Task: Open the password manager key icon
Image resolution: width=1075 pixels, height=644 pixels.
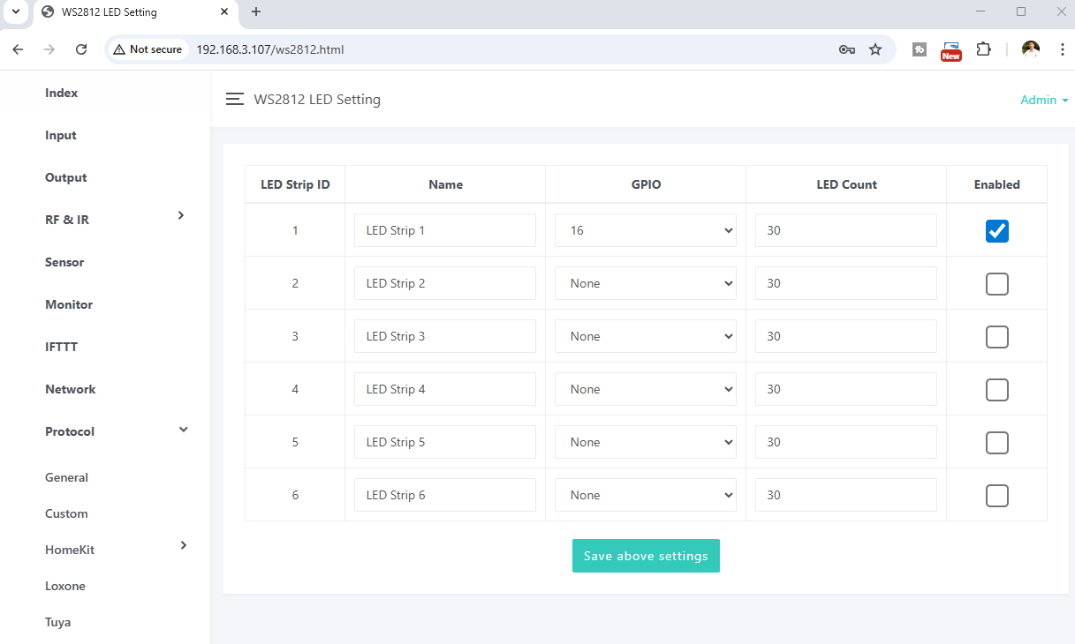Action: coord(846,49)
